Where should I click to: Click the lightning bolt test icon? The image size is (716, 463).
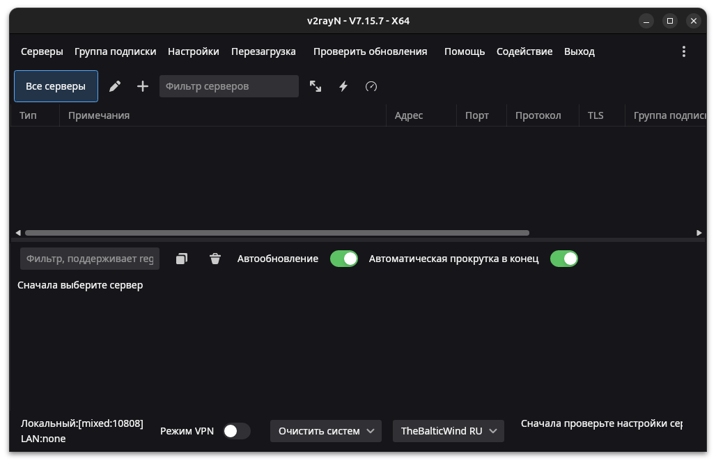click(x=343, y=86)
